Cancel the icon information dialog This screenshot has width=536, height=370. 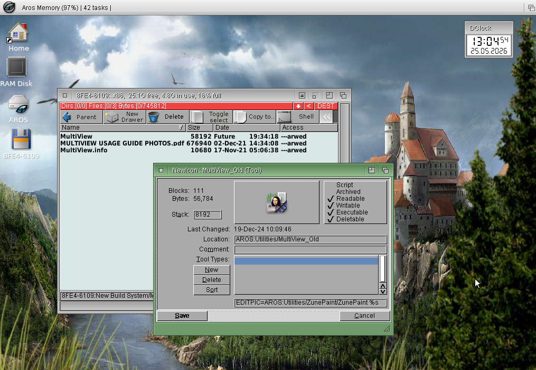pos(365,316)
